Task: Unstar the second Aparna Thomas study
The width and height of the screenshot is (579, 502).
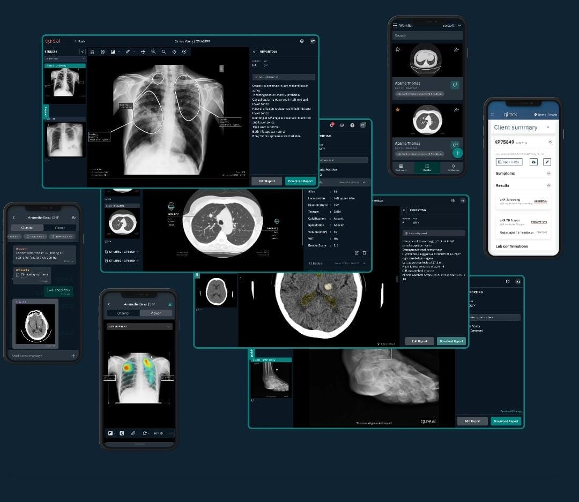Action: pyautogui.click(x=398, y=109)
